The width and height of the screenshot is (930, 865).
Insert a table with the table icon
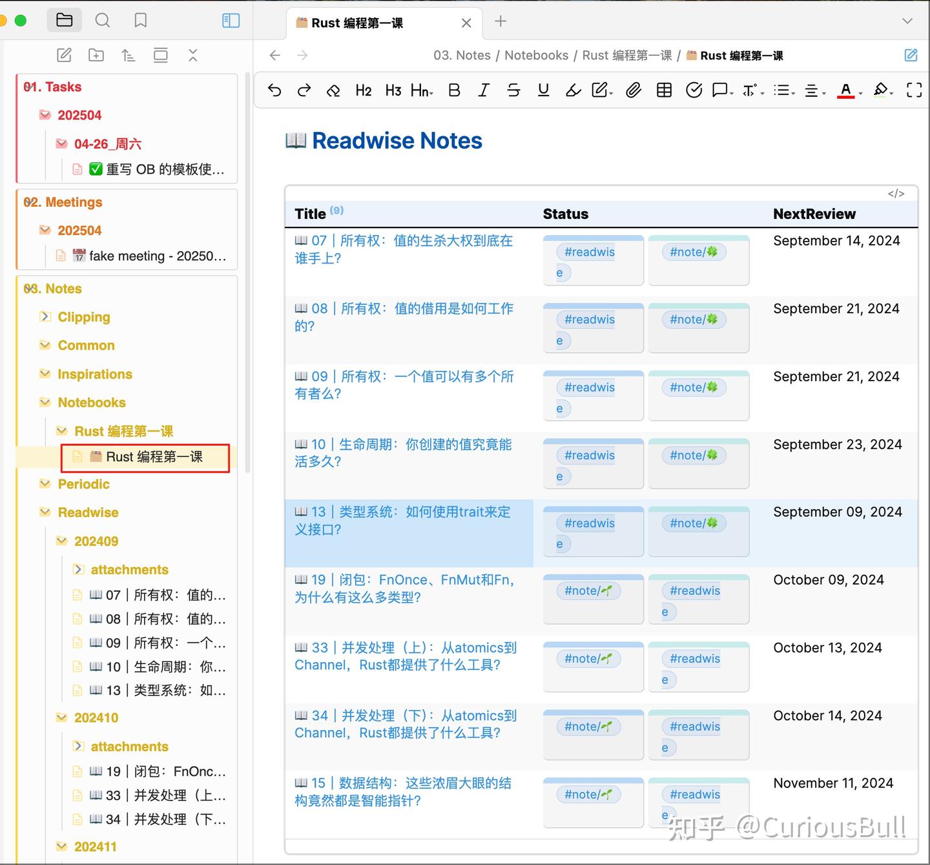coord(663,90)
